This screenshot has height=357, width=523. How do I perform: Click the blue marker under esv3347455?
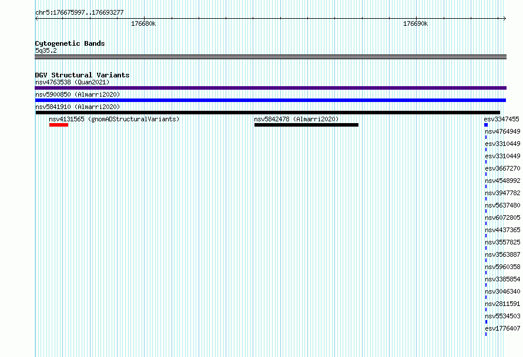(x=486, y=125)
